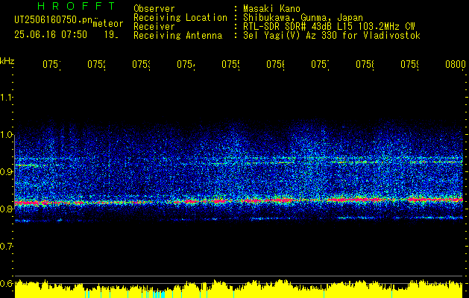
Task: Click the 0800 time axis label
Action: click(456, 64)
